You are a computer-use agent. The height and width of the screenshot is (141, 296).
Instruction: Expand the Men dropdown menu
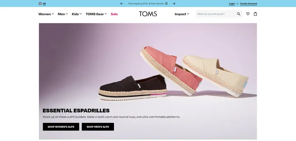coord(63,14)
